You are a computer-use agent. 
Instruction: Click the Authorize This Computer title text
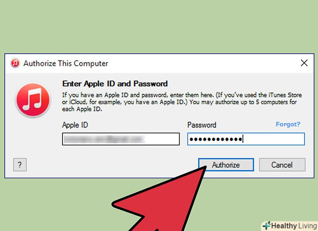pos(66,63)
